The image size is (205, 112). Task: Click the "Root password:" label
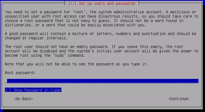pos(20,73)
